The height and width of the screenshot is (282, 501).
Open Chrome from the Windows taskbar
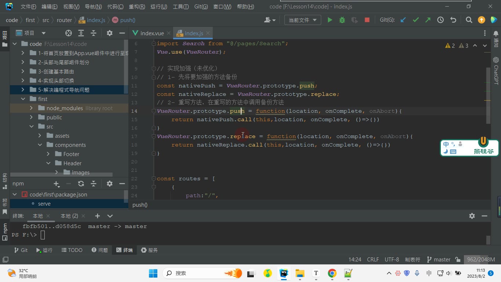point(332,273)
